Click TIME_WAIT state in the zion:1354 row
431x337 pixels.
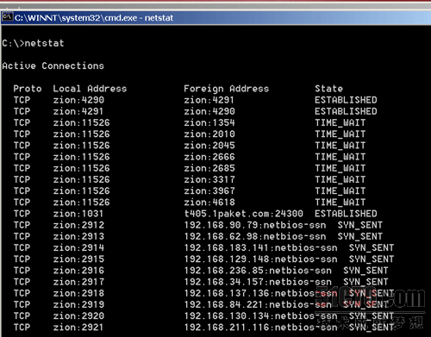pos(340,122)
